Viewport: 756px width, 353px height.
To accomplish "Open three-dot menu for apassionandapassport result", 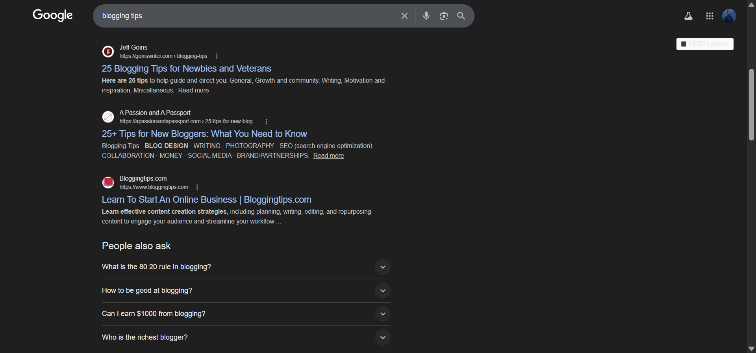I will coord(267,122).
